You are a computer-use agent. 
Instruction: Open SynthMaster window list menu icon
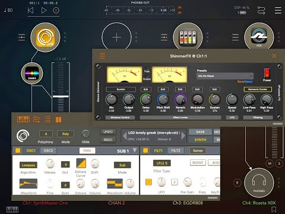(47, 119)
